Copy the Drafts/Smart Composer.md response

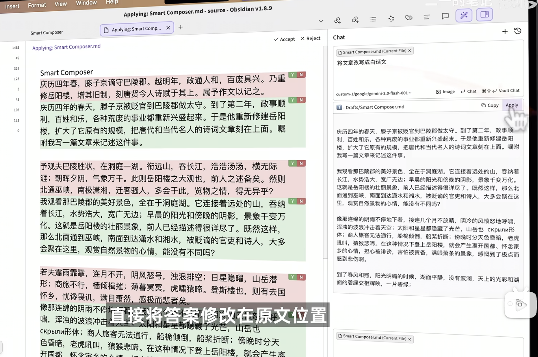pos(490,105)
